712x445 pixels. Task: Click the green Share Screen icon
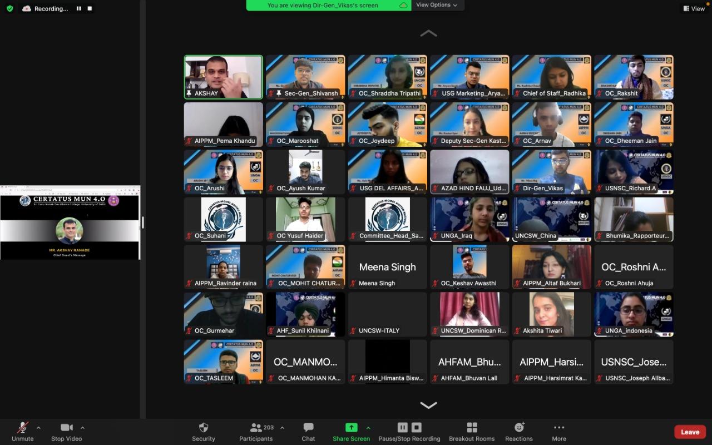tap(351, 427)
